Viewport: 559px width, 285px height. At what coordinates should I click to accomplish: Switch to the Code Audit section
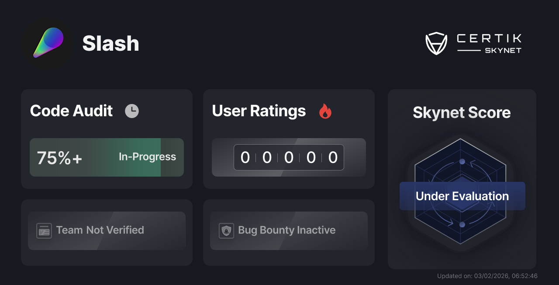pyautogui.click(x=71, y=111)
